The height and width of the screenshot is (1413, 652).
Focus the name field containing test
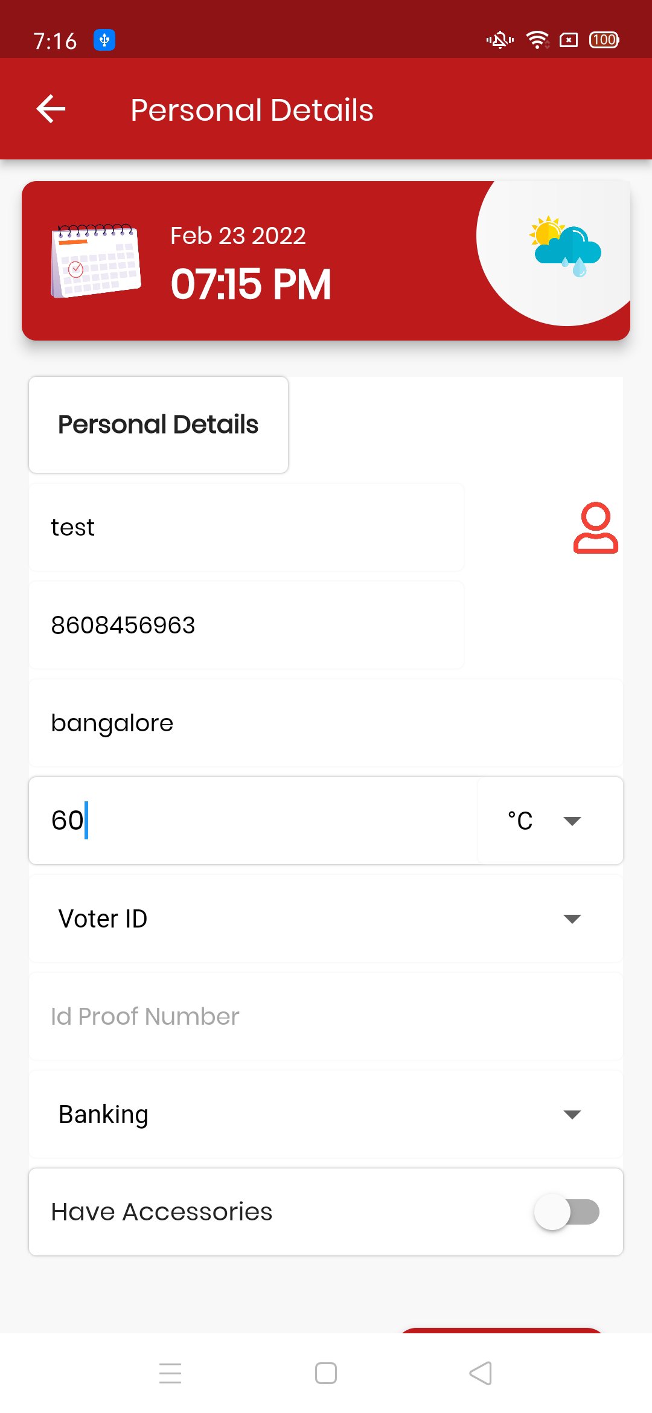click(246, 527)
